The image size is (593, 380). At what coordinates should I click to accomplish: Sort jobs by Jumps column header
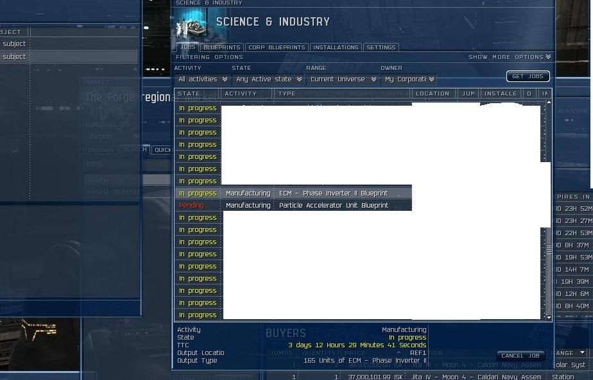[468, 94]
